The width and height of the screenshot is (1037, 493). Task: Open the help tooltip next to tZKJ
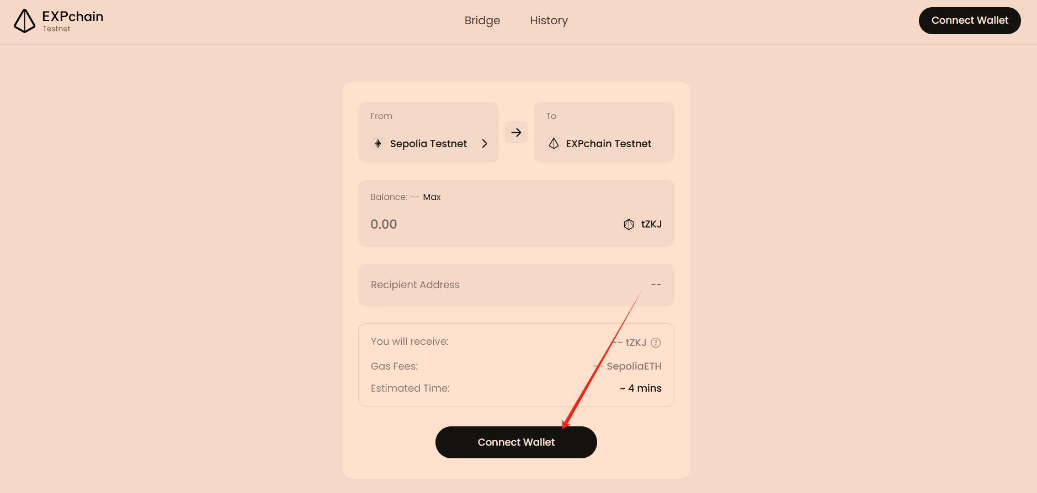pyautogui.click(x=656, y=343)
